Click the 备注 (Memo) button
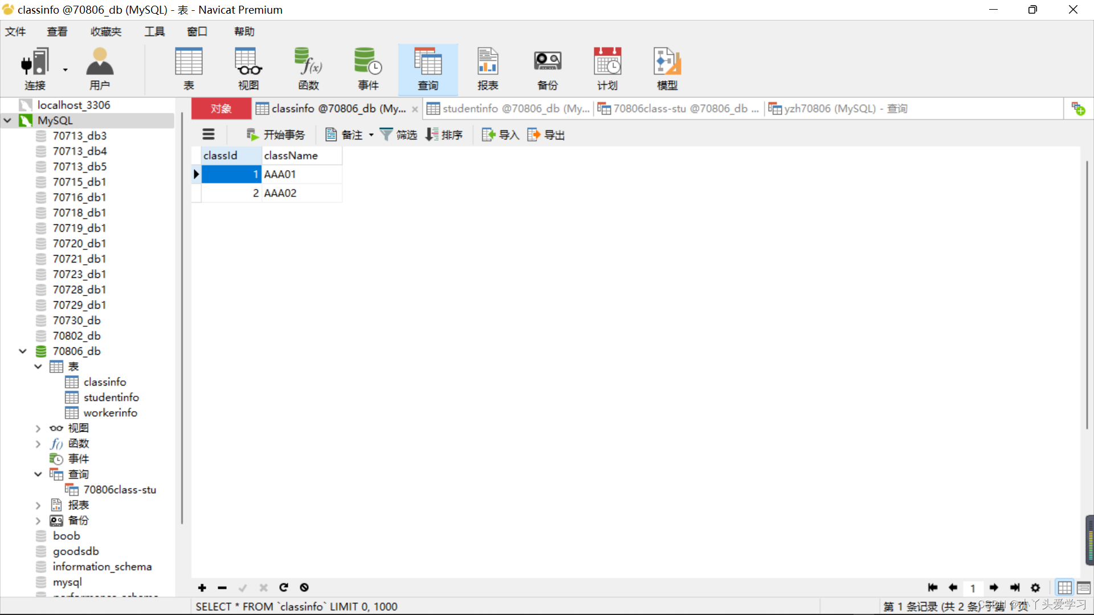Viewport: 1094px width, 615px height. [344, 134]
